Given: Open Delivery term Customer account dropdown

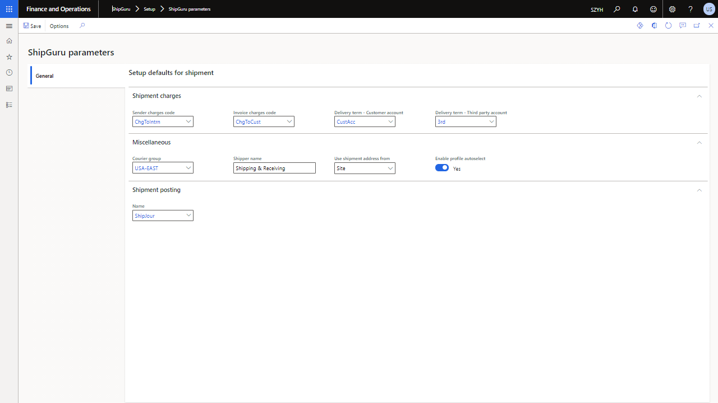Looking at the screenshot, I should tap(390, 121).
